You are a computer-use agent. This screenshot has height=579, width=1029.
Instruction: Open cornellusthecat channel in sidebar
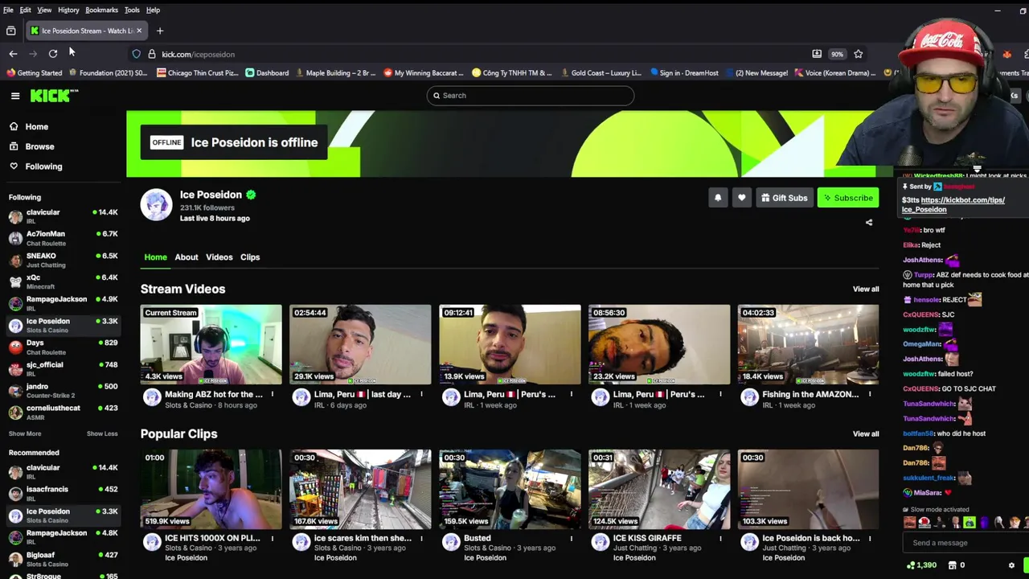click(x=63, y=412)
